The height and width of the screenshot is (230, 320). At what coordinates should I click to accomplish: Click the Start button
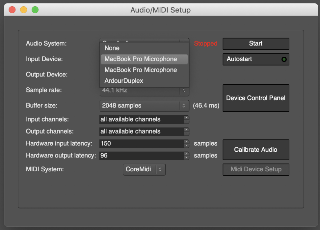pos(256,43)
